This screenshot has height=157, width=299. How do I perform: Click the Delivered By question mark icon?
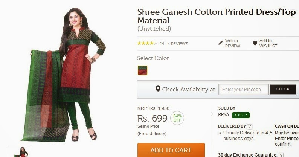[x=249, y=126]
